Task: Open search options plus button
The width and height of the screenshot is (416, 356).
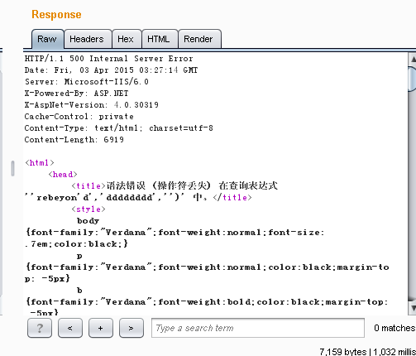Action: tap(101, 328)
